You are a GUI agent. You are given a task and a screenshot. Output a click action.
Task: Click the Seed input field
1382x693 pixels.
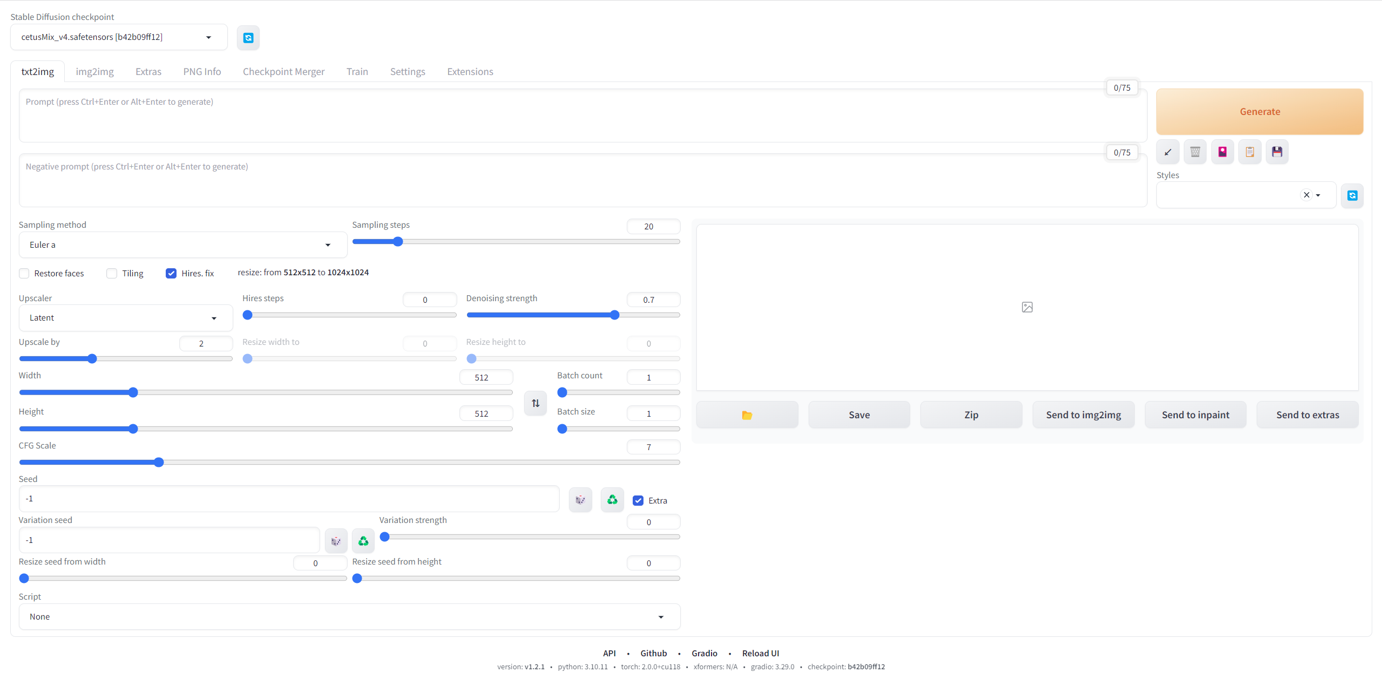click(x=289, y=499)
